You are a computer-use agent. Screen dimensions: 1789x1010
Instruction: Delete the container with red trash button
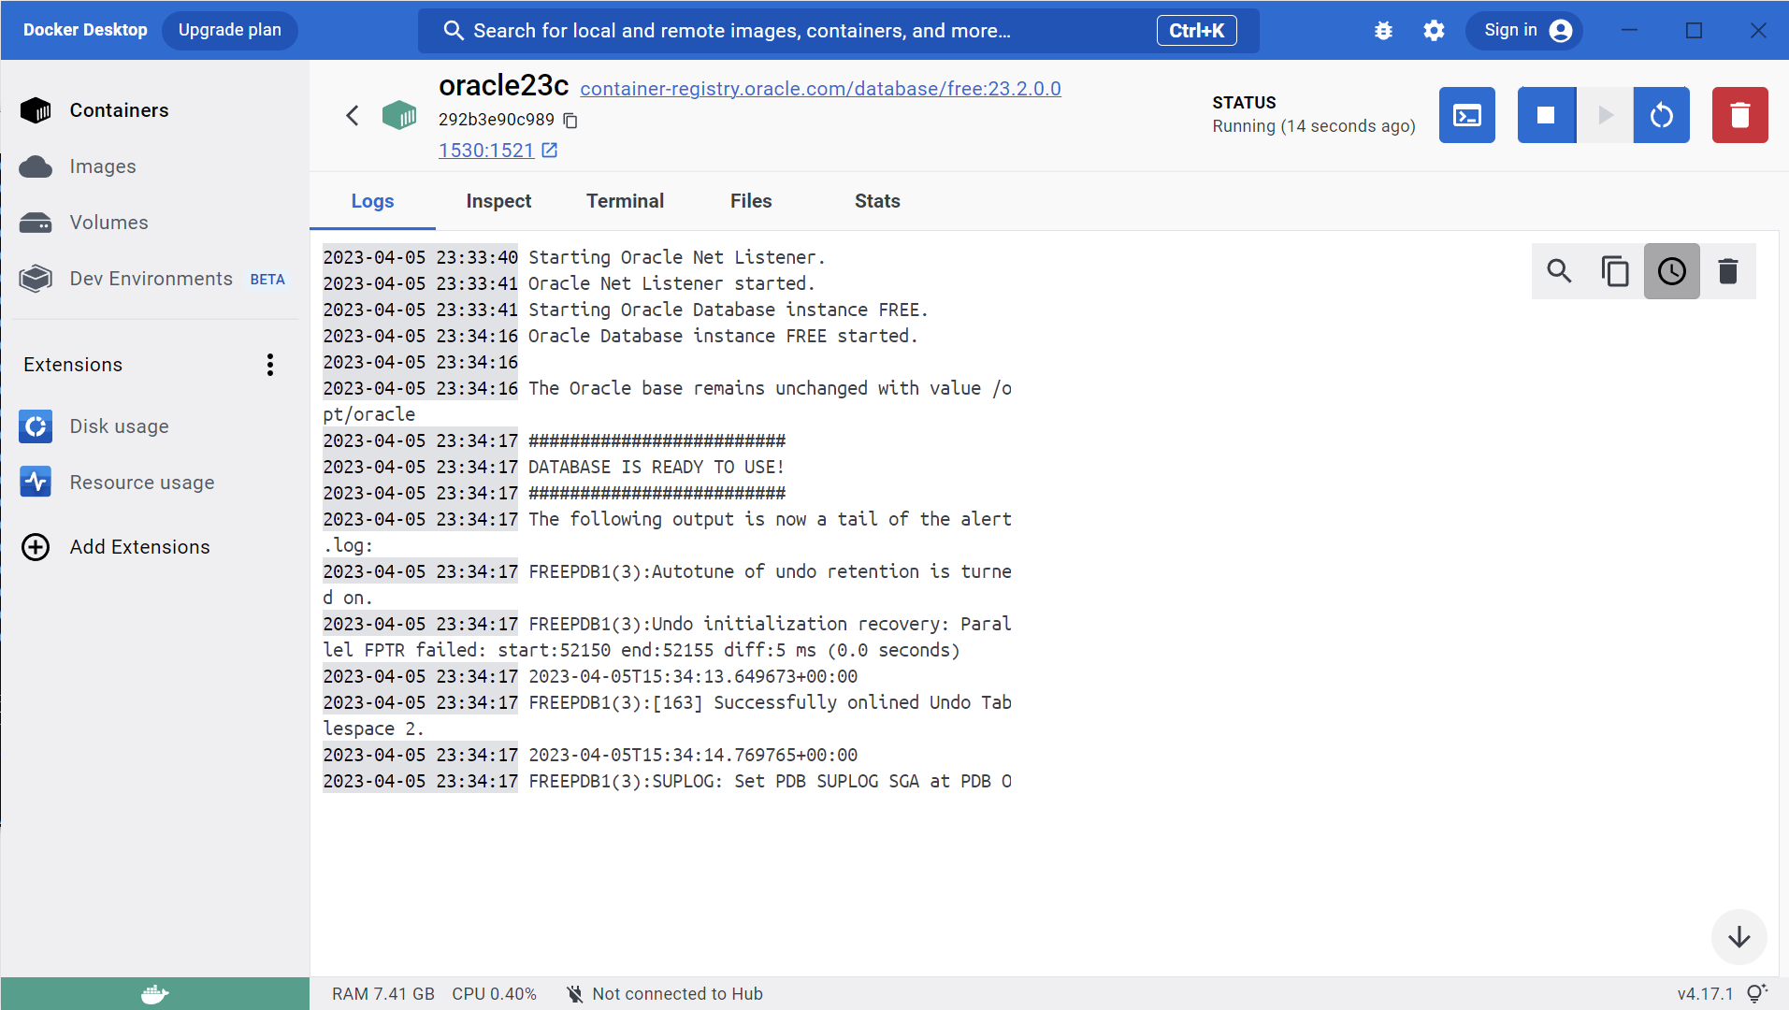(1739, 115)
